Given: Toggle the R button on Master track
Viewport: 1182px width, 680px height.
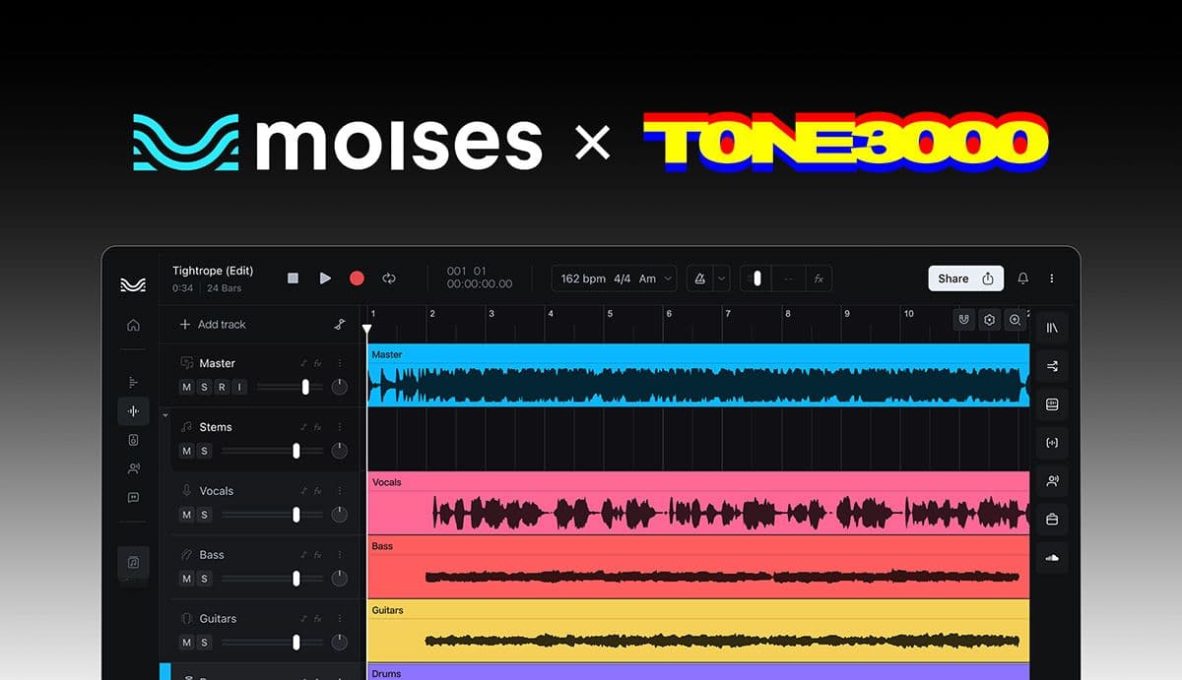Looking at the screenshot, I should pos(222,387).
